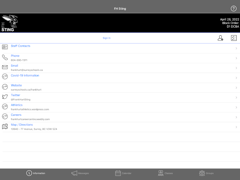Expand the Map / Directions row chevron
Image resolution: width=240 pixels, height=180 pixels.
point(236,127)
